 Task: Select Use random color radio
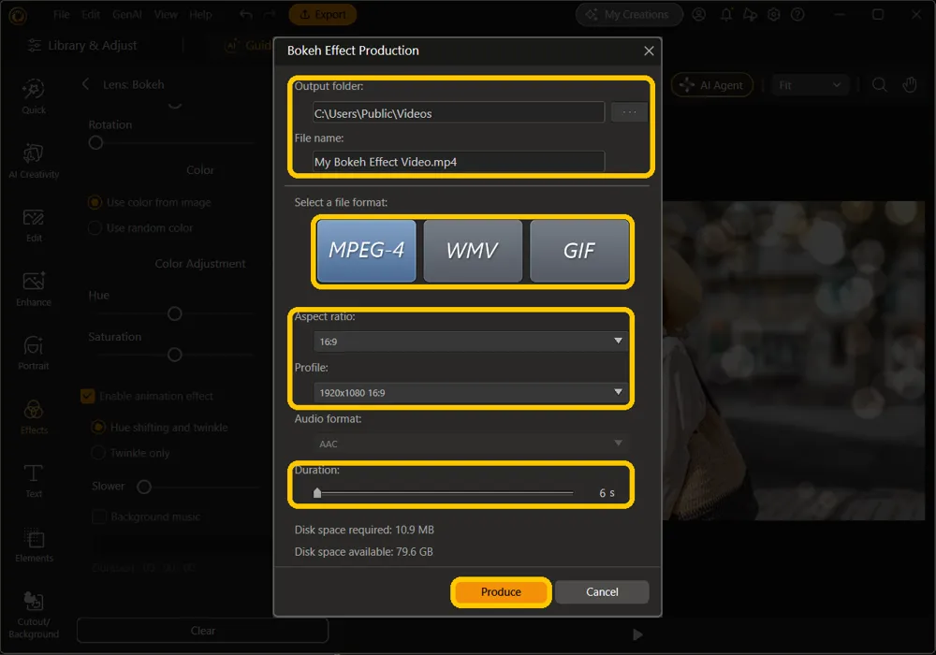95,228
